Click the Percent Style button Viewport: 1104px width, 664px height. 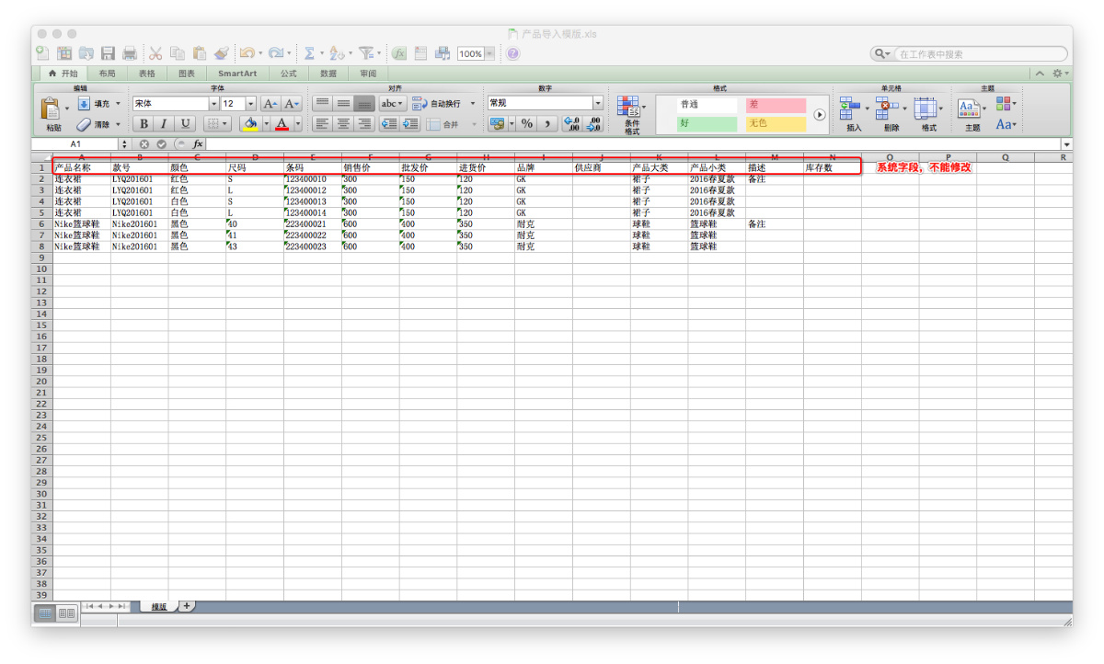[x=526, y=123]
